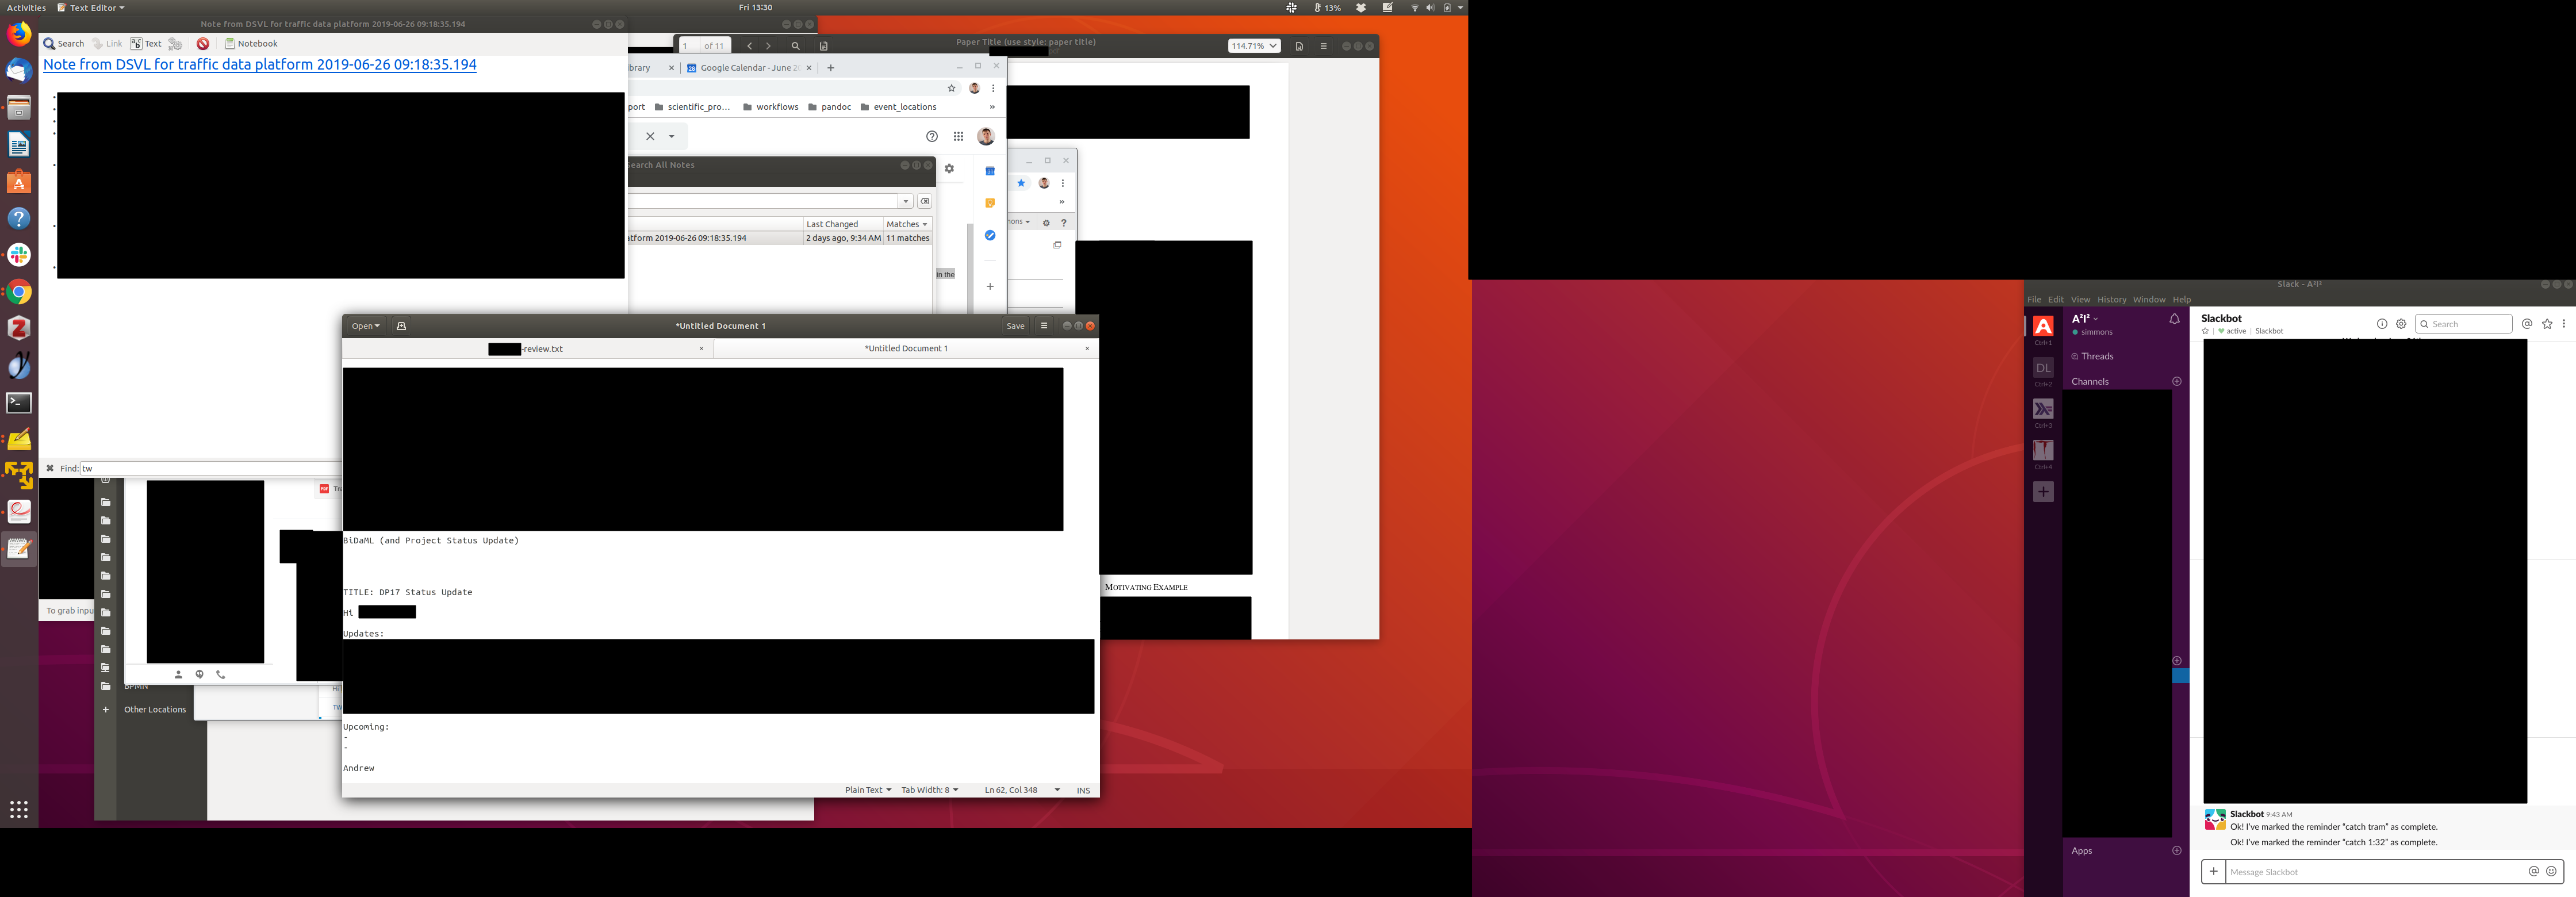Screen dimensions: 2576x897
Task: Click the Save button in gedit
Action: pos(1015,326)
